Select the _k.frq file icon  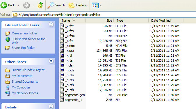(62, 40)
